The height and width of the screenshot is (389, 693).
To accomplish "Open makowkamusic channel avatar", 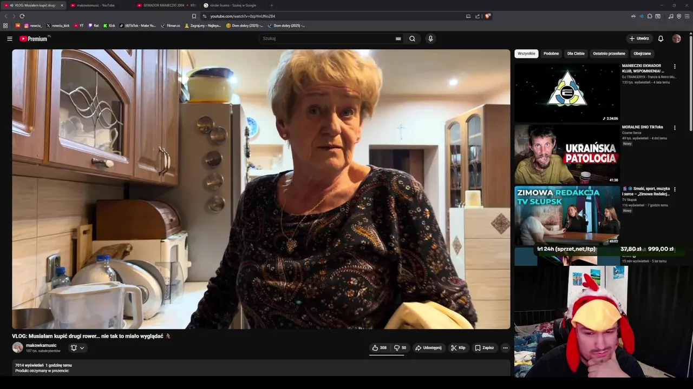I will (x=18, y=347).
